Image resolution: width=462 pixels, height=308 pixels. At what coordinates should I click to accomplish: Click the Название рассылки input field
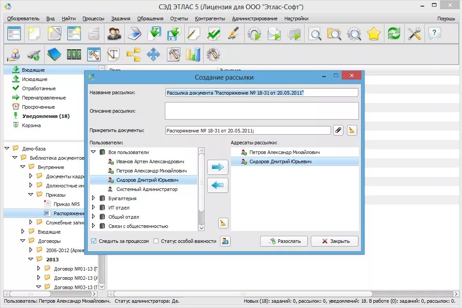coord(262,93)
